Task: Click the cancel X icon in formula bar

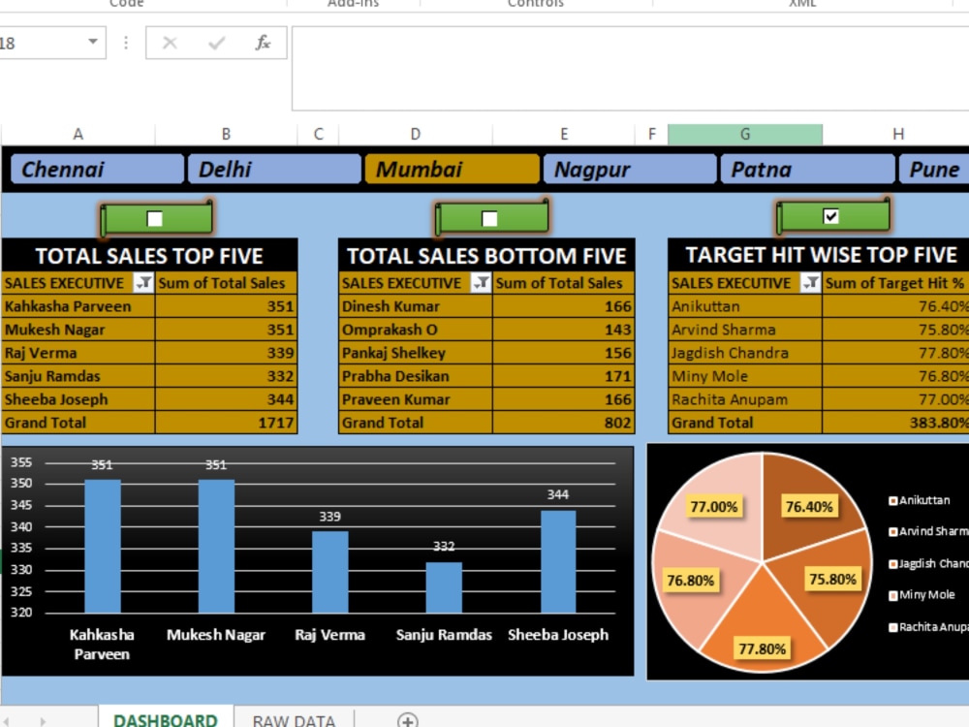Action: pos(170,43)
